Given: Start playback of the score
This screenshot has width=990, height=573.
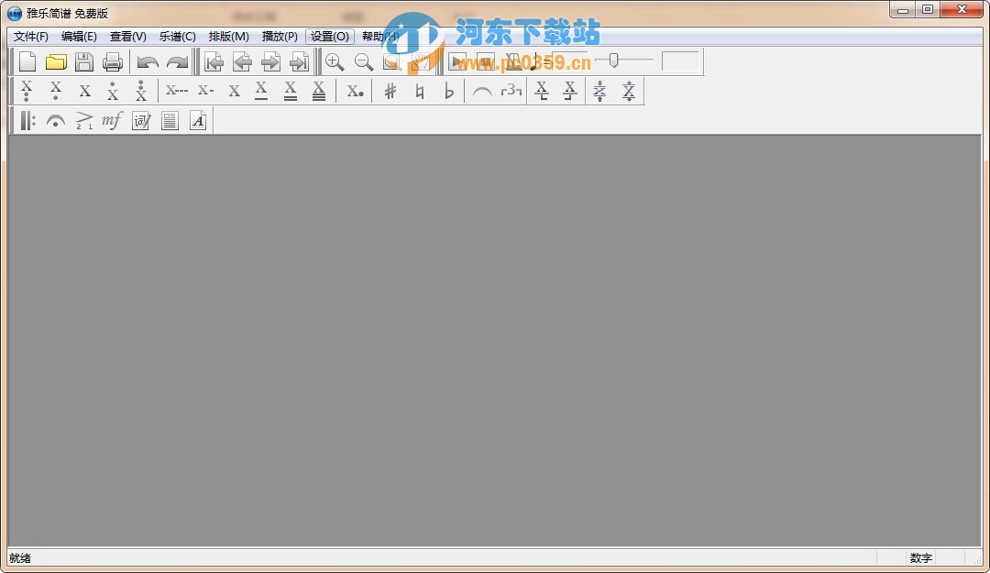Looking at the screenshot, I should [x=456, y=61].
